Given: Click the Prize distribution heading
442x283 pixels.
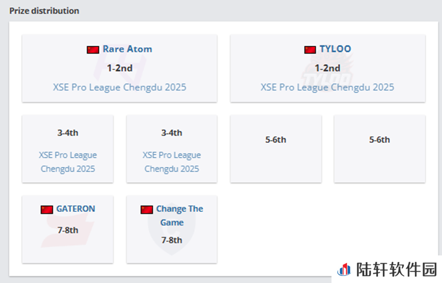Looking at the screenshot, I should coord(44,11).
